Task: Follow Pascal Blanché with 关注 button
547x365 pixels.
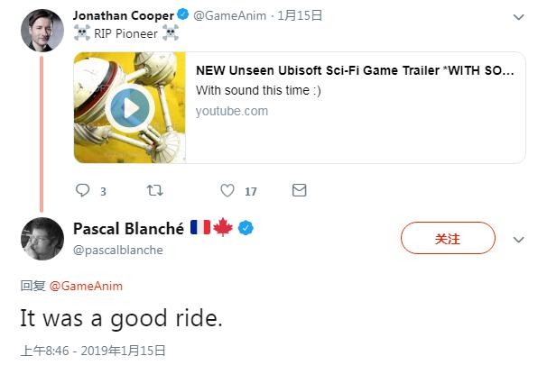Action: click(448, 238)
